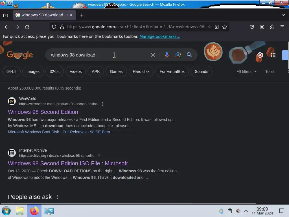
Task: Expand the All filters dropdown
Action: tap(246, 71)
